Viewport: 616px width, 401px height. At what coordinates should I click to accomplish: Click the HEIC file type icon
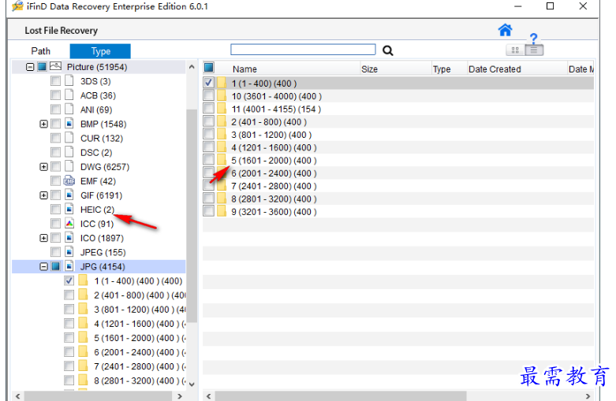[x=69, y=210]
